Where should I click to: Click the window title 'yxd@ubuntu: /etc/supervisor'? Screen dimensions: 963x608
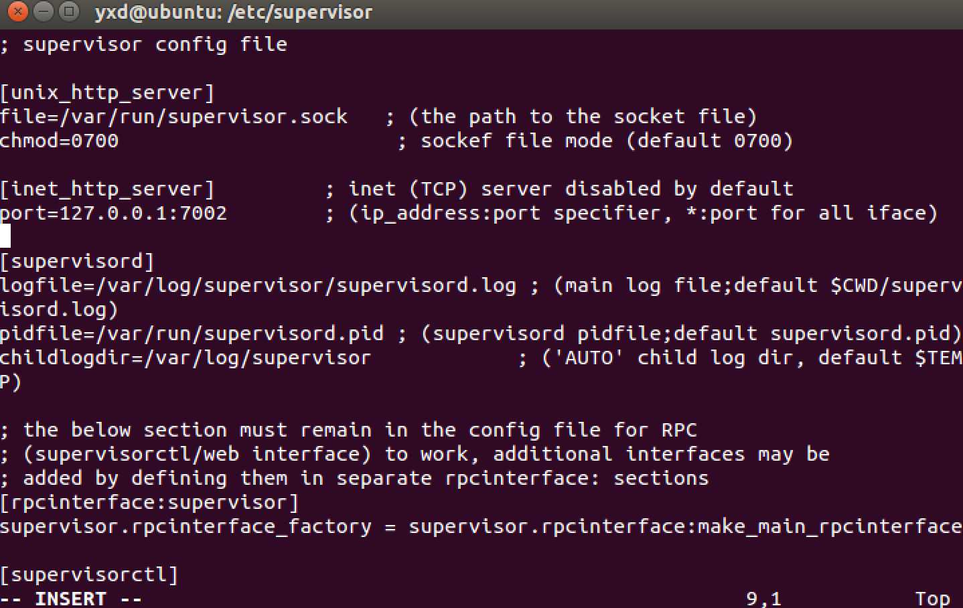pyautogui.click(x=233, y=12)
